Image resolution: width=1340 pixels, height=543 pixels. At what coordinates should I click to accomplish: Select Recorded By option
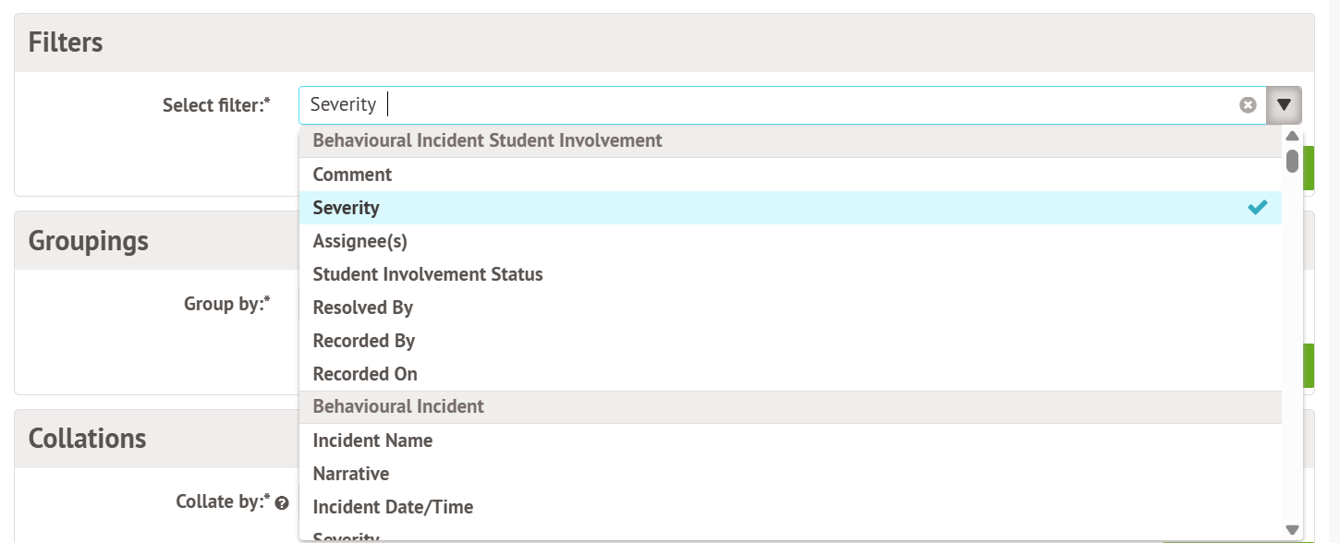(x=364, y=341)
